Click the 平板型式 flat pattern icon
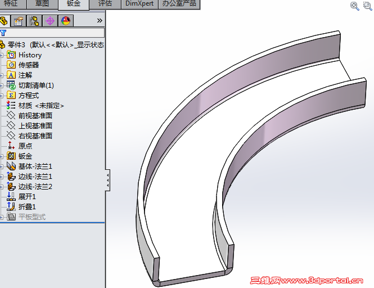 click(x=11, y=217)
